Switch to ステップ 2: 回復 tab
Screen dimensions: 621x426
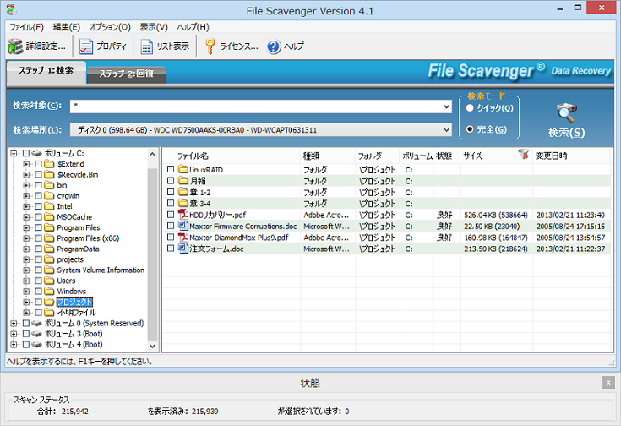[127, 74]
